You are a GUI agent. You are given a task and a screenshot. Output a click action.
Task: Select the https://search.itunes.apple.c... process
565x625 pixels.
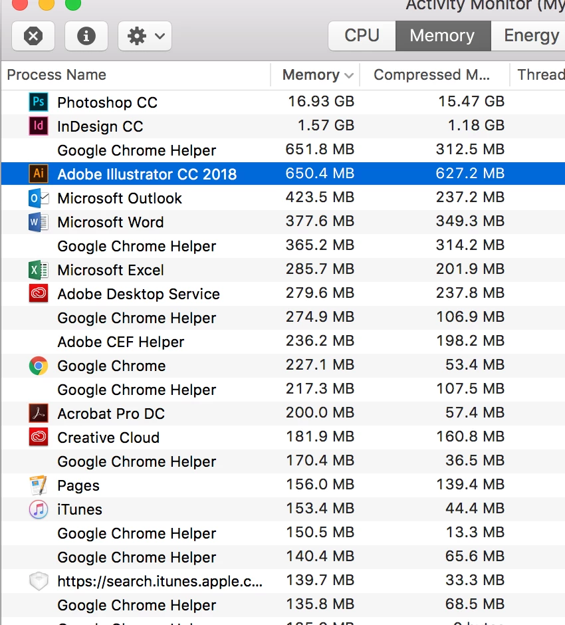click(160, 581)
